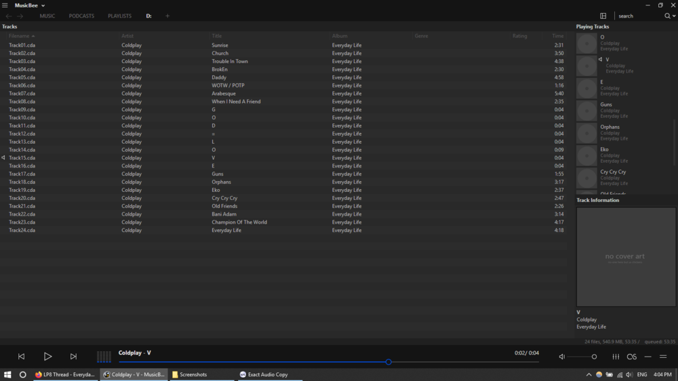Click the Guns thumbnail in Playing Tracks
The width and height of the screenshot is (678, 381).
586,111
